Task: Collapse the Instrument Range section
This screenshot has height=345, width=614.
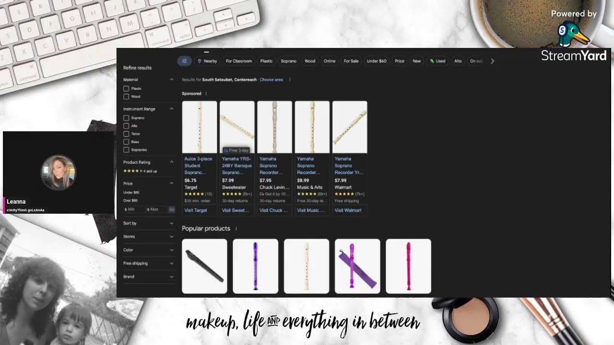Action: click(171, 109)
